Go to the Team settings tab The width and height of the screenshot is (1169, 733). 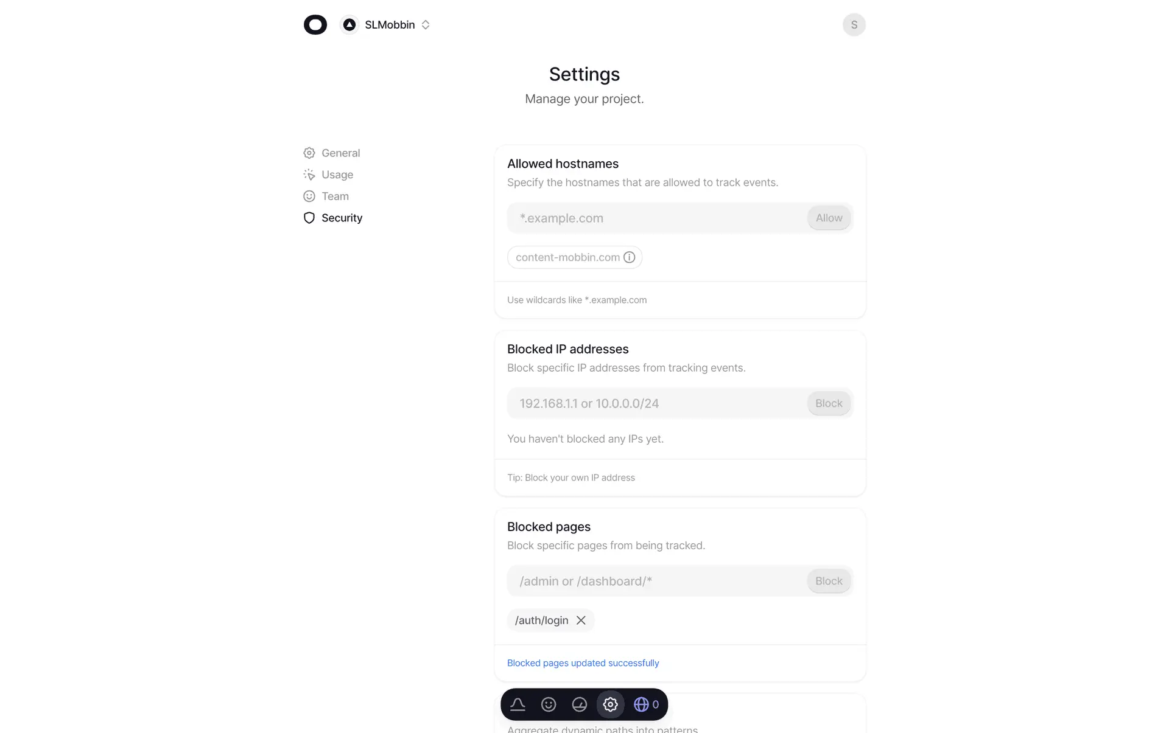[x=326, y=196]
